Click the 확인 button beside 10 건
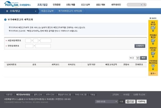Viewport: 161px width, 108px height. tap(143, 58)
